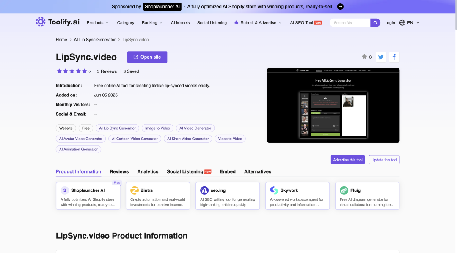This screenshot has height=253, width=457.
Task: Click the star save icon showing 3
Action: tap(364, 57)
